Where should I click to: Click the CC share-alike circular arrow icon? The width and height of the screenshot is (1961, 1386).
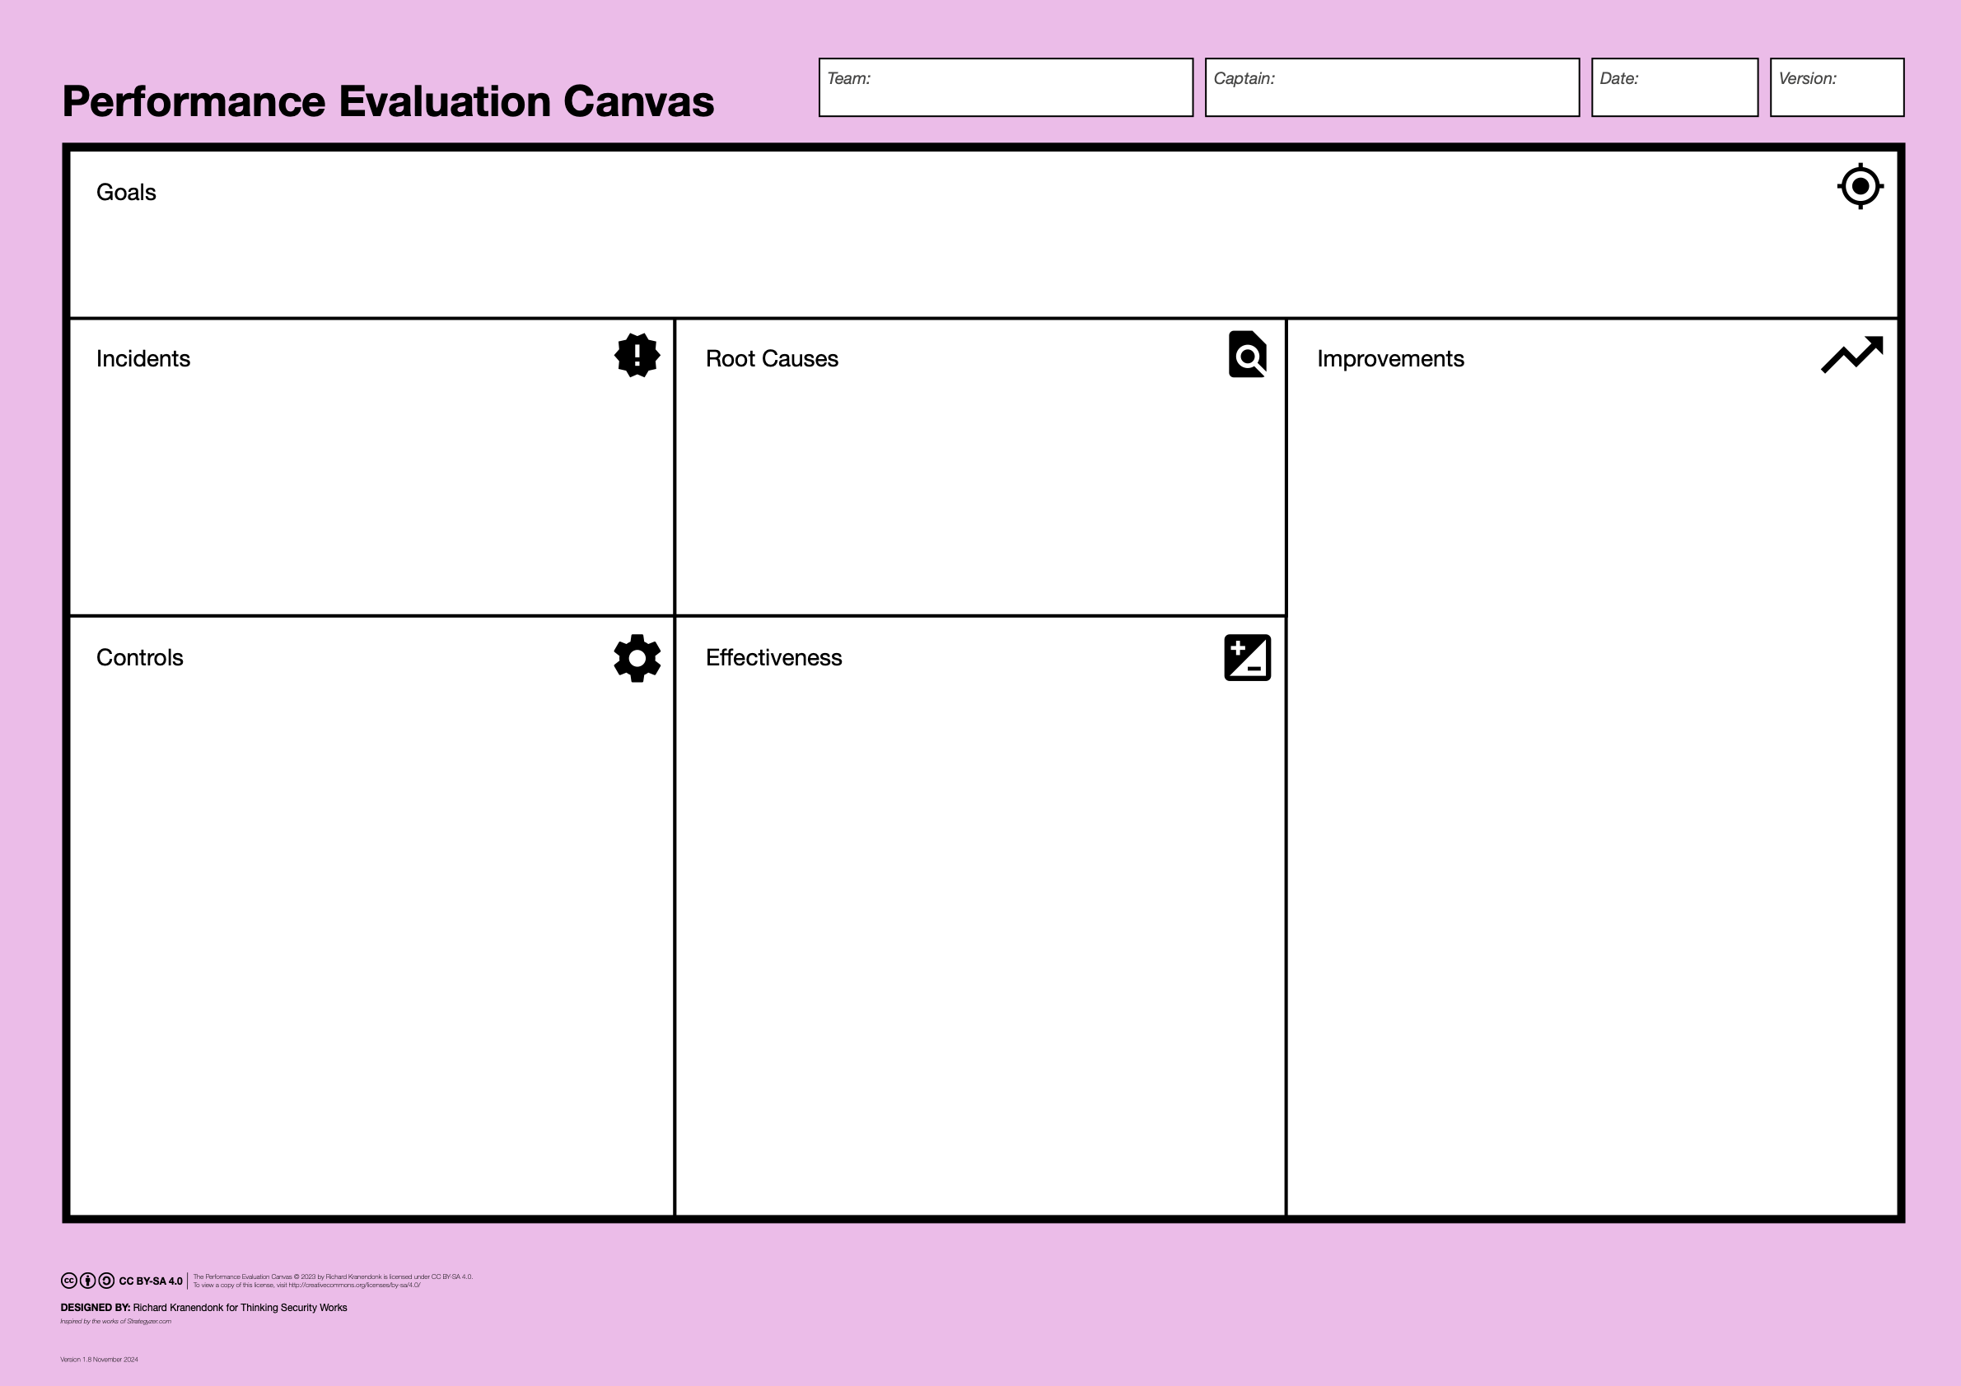107,1281
